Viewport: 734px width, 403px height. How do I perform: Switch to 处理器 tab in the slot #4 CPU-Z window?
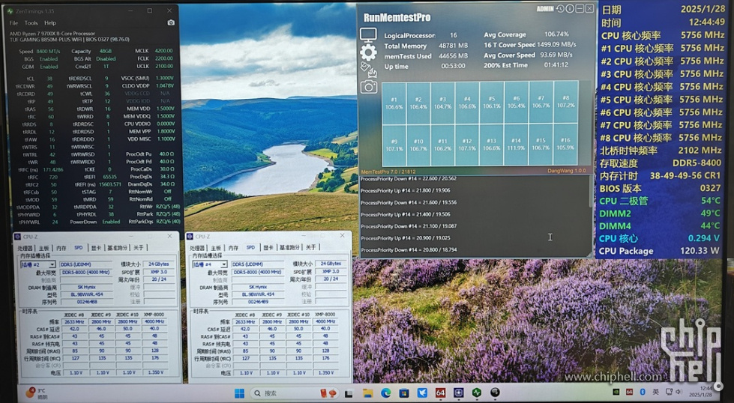[196, 248]
